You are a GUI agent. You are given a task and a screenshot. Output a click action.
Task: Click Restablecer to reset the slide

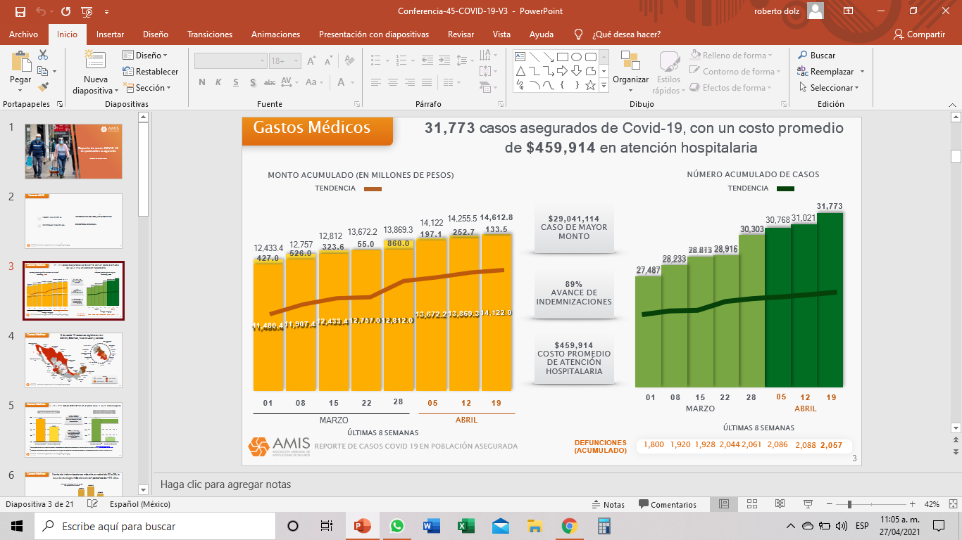pos(151,72)
